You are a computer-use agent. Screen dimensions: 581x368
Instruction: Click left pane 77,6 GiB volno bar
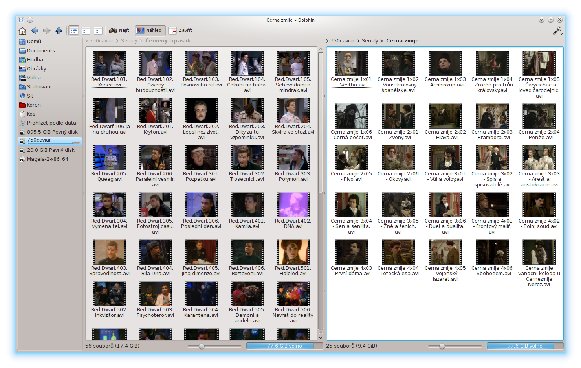click(x=284, y=346)
